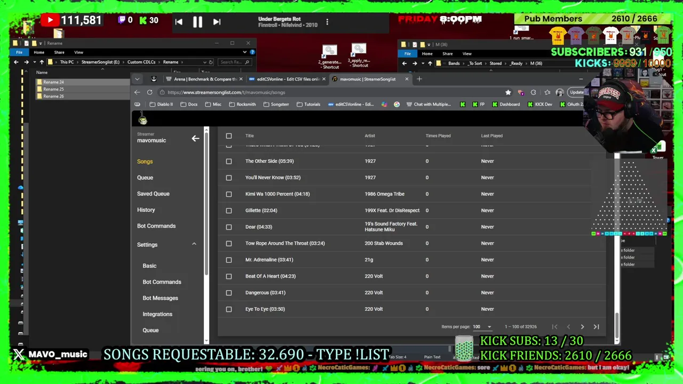The width and height of the screenshot is (683, 384).
Task: Click the browser Update button
Action: [x=577, y=92]
